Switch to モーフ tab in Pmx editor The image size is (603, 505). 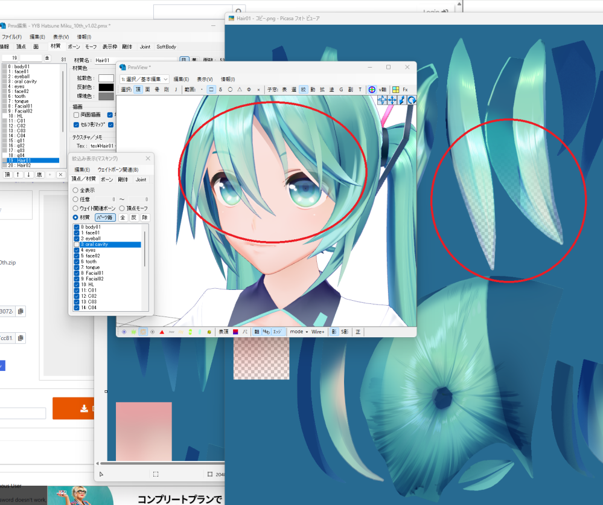tap(91, 47)
